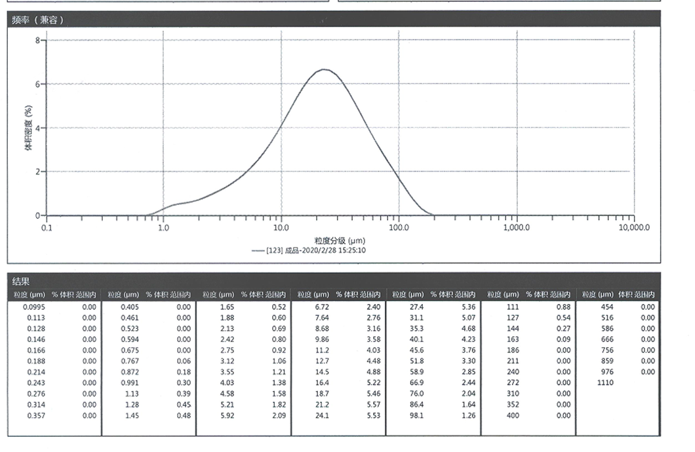The image size is (695, 452).
Task: Click the 5.57 volume percent cell
Action: click(x=372, y=405)
